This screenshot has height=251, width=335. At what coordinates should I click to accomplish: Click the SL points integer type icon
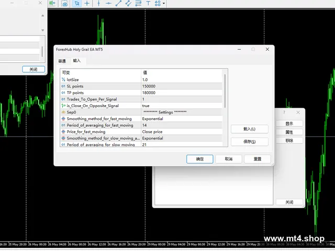(x=63, y=86)
